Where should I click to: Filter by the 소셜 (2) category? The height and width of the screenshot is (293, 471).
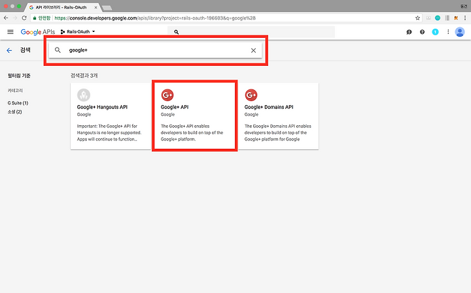(x=14, y=112)
